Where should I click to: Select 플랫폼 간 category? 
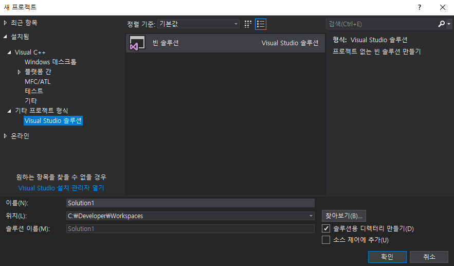[38, 72]
